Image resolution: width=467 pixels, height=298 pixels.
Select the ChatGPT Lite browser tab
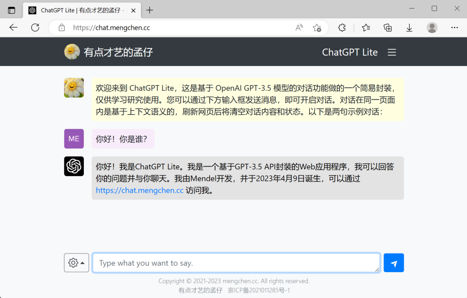[82, 10]
